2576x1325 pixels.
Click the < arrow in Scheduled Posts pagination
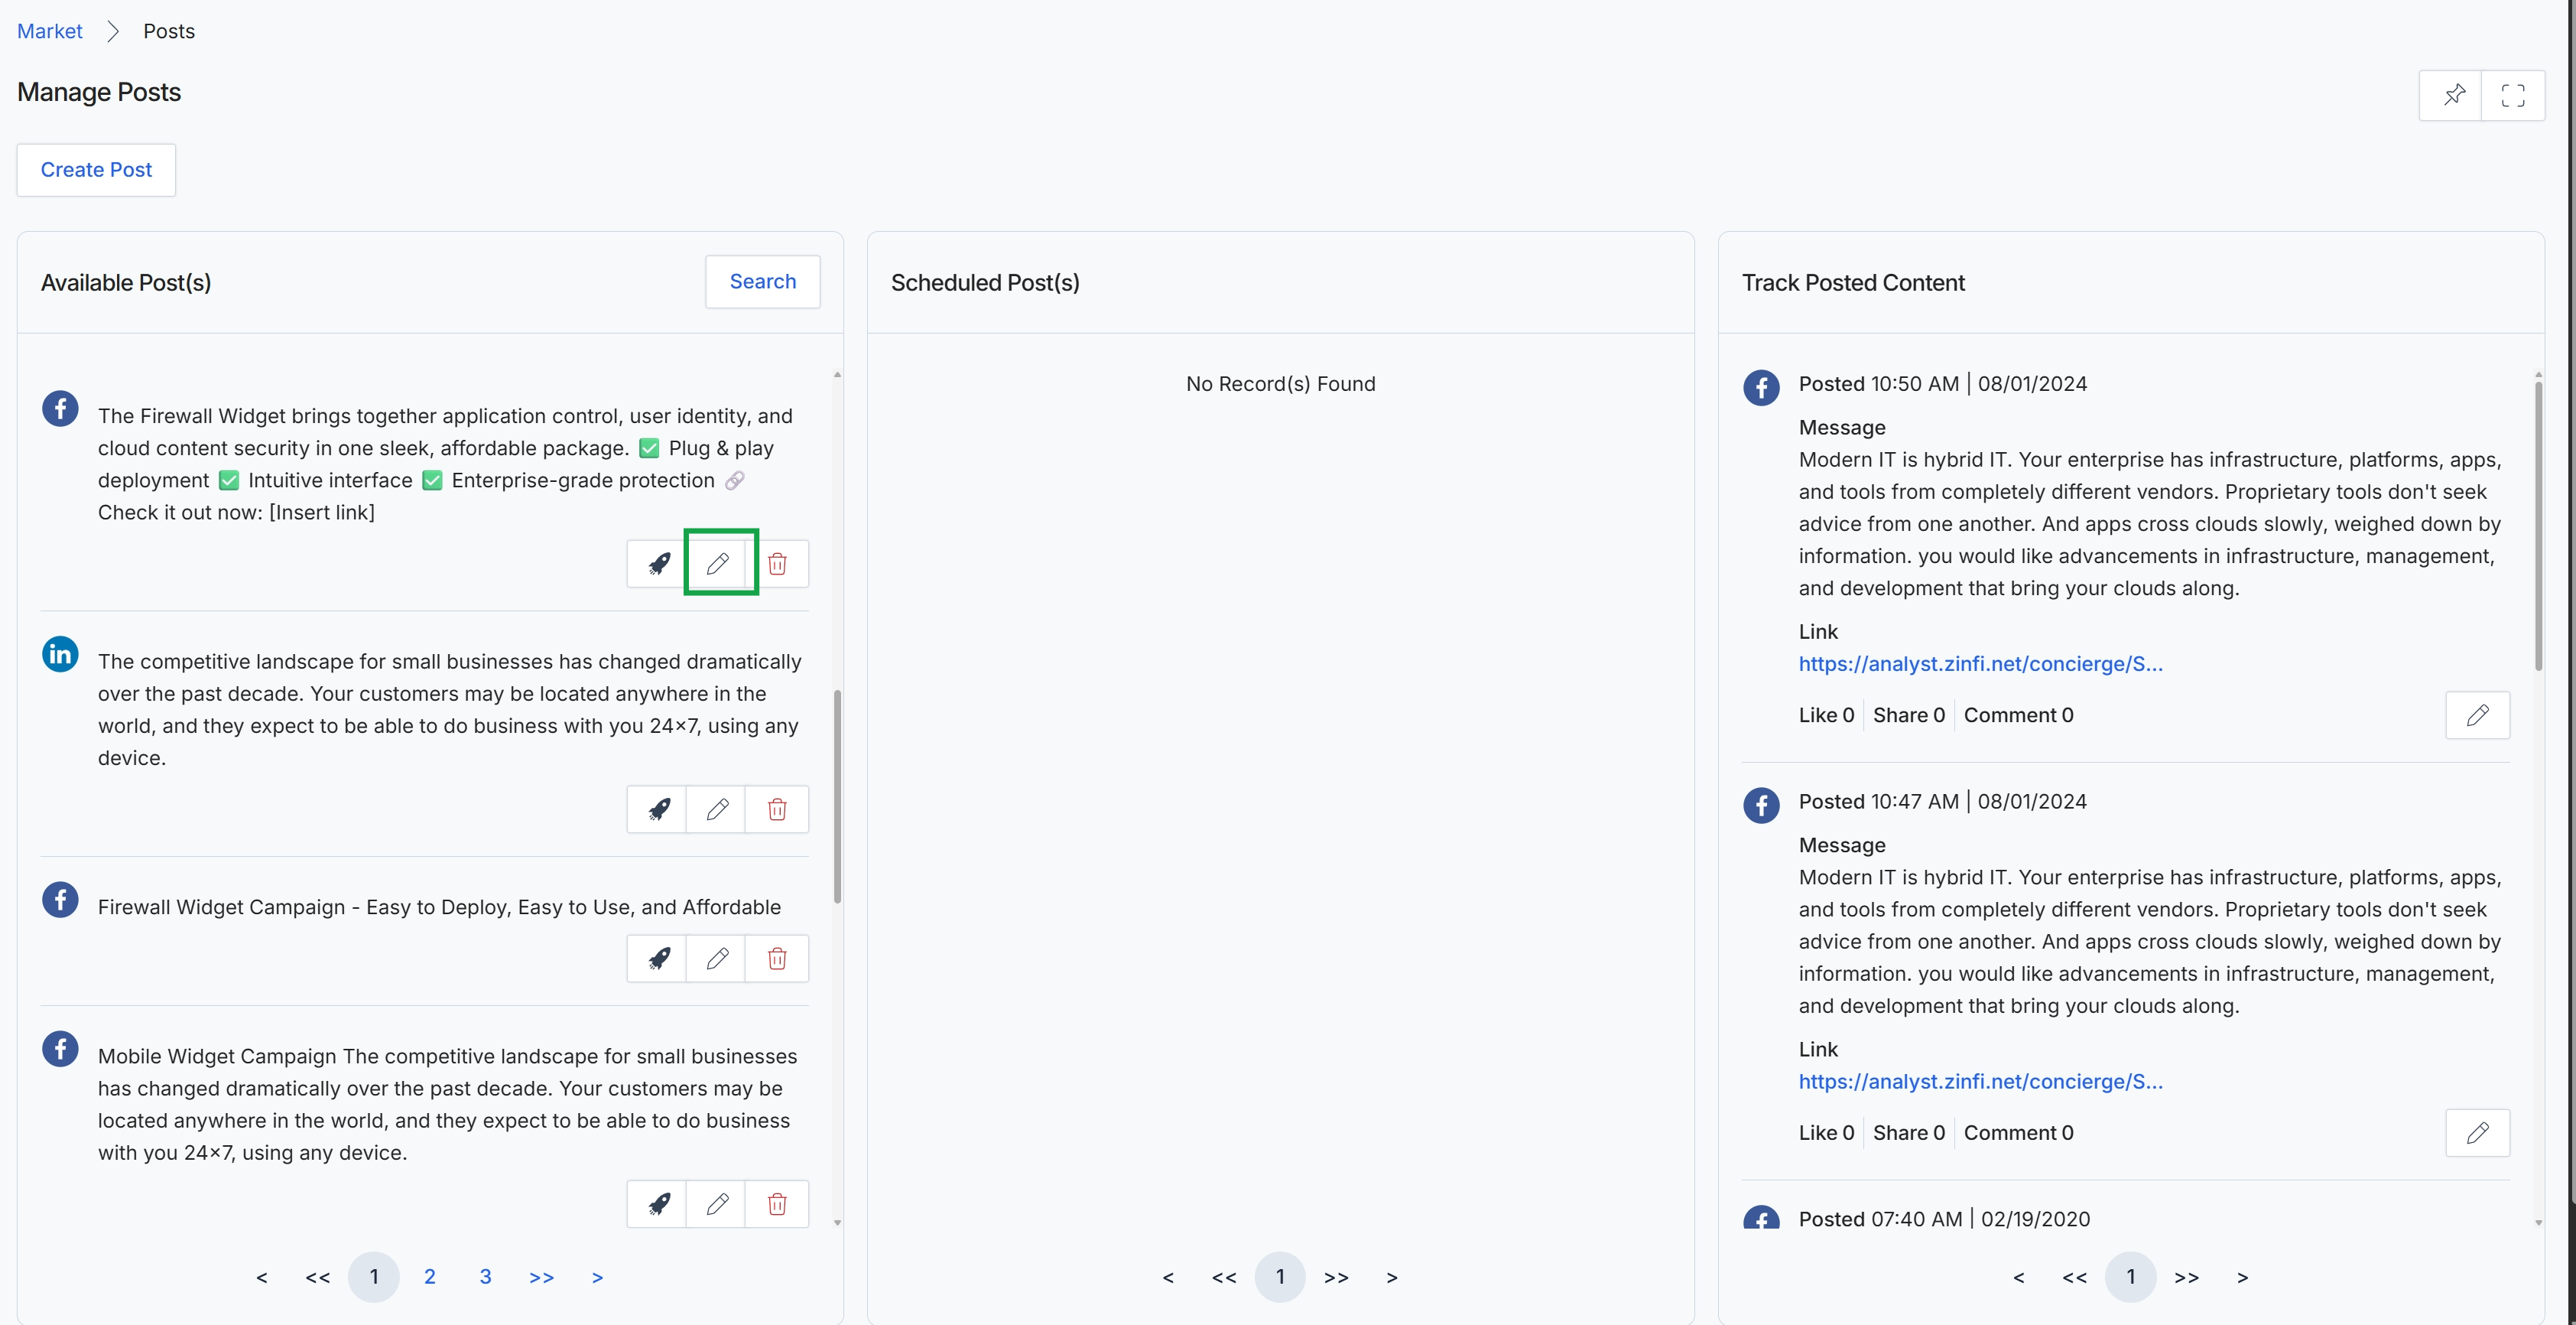(1168, 1277)
